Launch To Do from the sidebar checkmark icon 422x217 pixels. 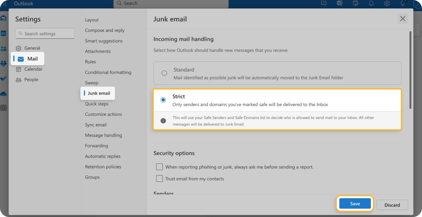click(4, 79)
